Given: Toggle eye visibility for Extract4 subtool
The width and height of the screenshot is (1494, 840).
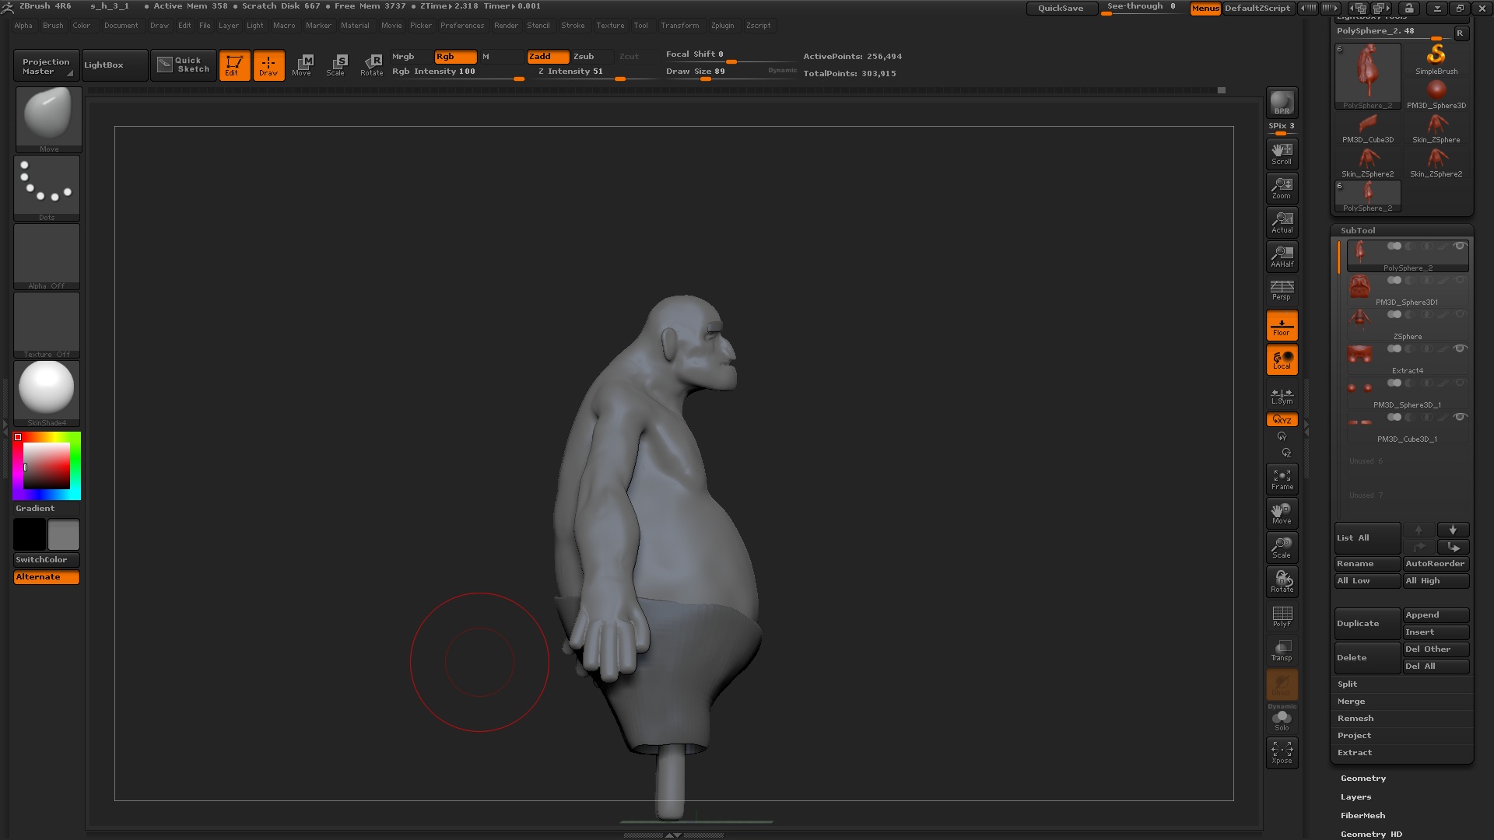Looking at the screenshot, I should [1461, 348].
